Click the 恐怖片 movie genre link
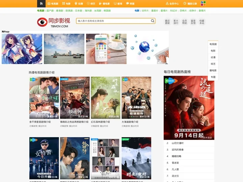The image size is (243, 182). click(x=183, y=11)
